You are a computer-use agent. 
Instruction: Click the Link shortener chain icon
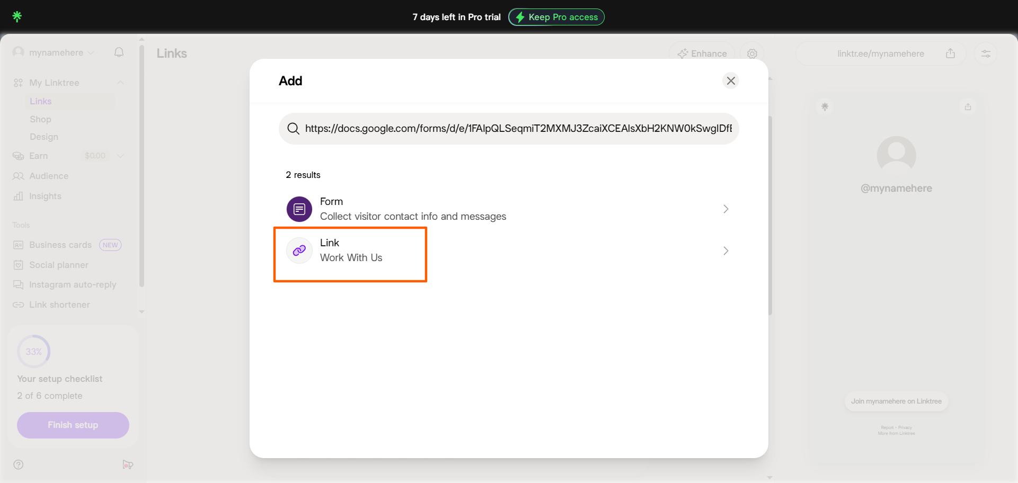click(18, 305)
